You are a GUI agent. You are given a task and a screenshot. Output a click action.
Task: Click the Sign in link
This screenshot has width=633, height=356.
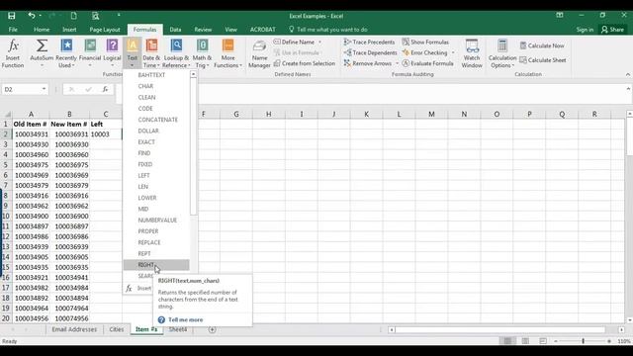click(x=585, y=30)
